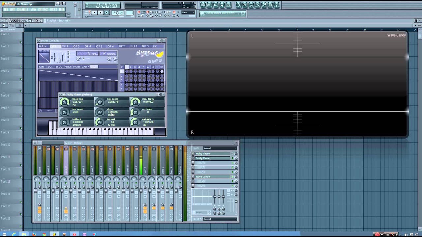Open Internet Explorer from the taskbar
This screenshot has height=237, width=422.
pos(14,234)
